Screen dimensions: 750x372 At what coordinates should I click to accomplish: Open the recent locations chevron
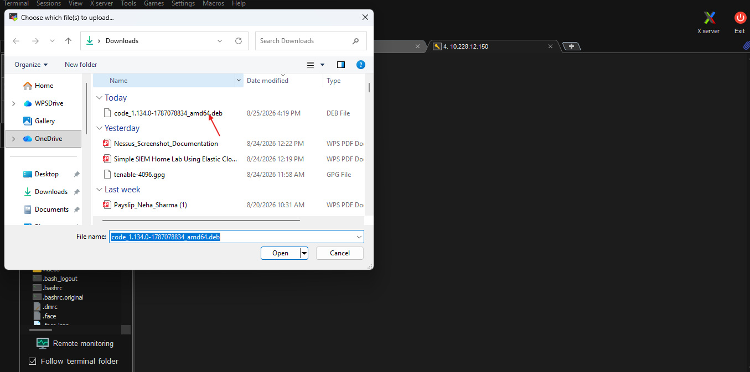53,41
